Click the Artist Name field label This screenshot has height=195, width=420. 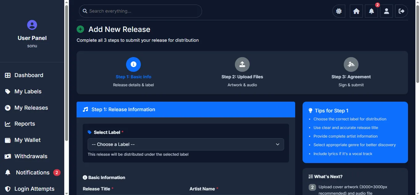point(202,189)
